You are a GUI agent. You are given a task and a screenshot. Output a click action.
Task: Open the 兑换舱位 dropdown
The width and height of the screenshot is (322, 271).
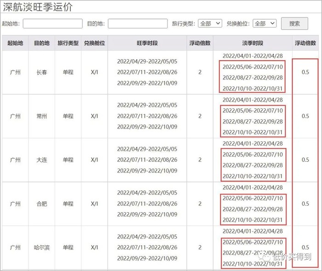[x=264, y=23]
